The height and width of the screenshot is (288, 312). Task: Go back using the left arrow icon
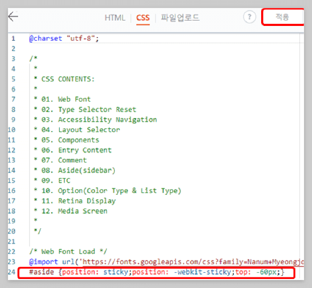coord(13,16)
